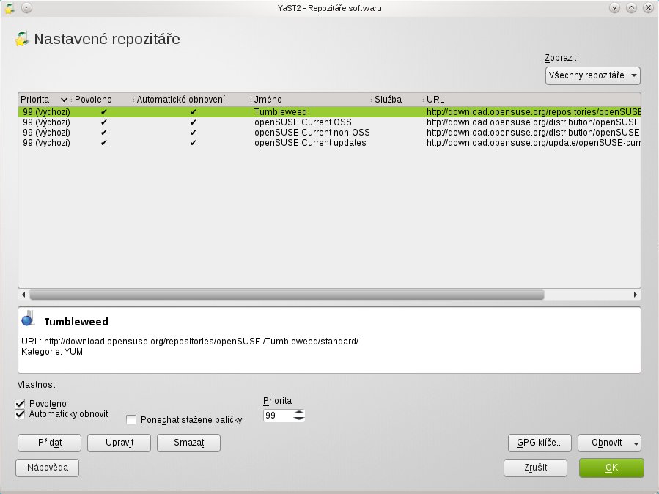Screen dimensions: 659x494
Task: Open the Všechny repozitáře dropdown
Action: [x=592, y=75]
